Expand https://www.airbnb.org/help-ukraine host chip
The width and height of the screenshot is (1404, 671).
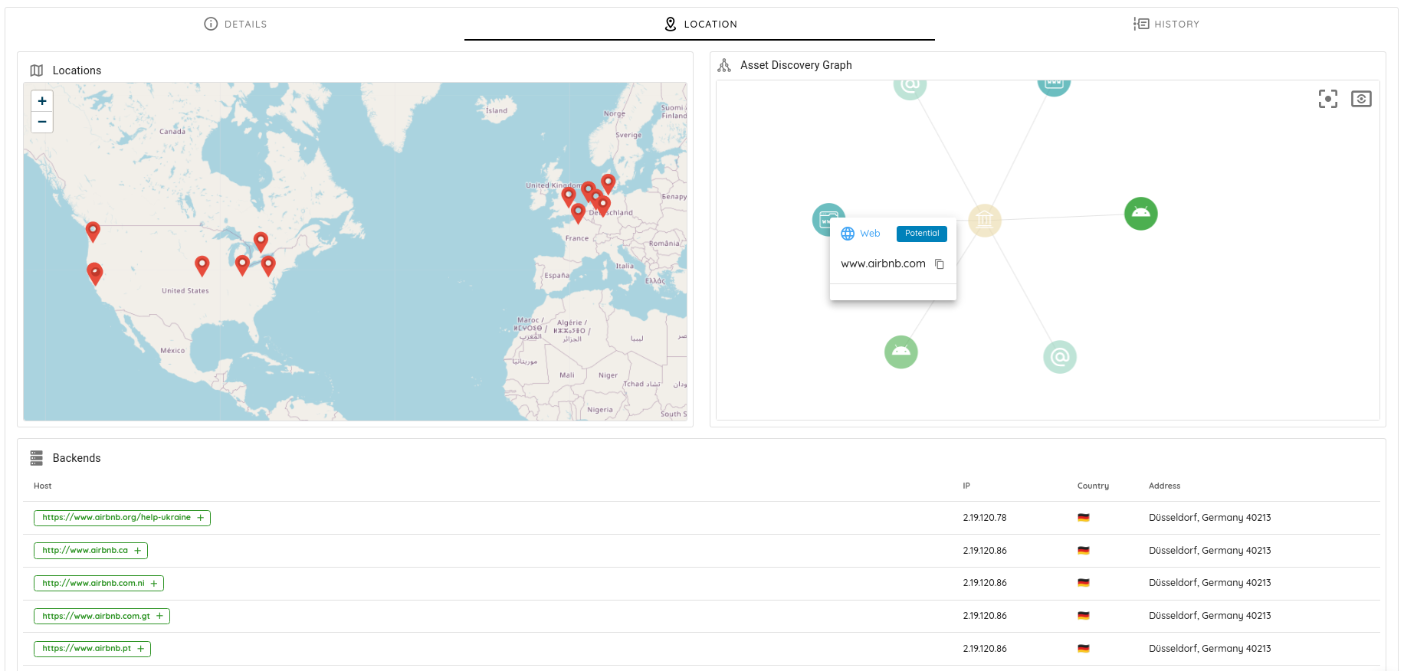coord(201,518)
